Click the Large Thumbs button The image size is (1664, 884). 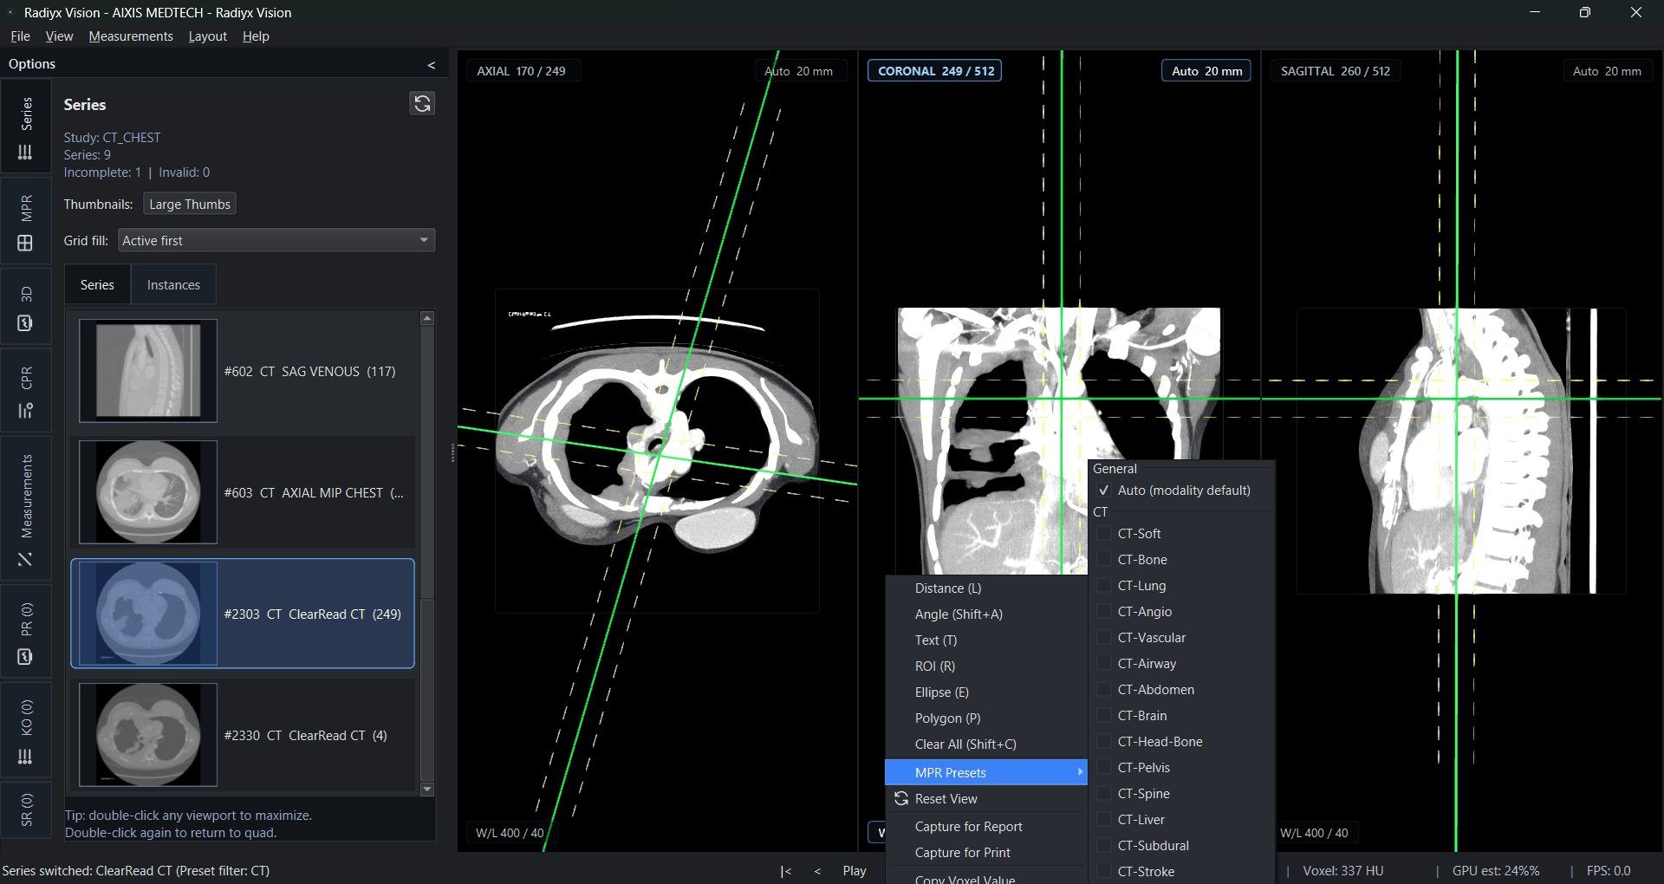(190, 205)
